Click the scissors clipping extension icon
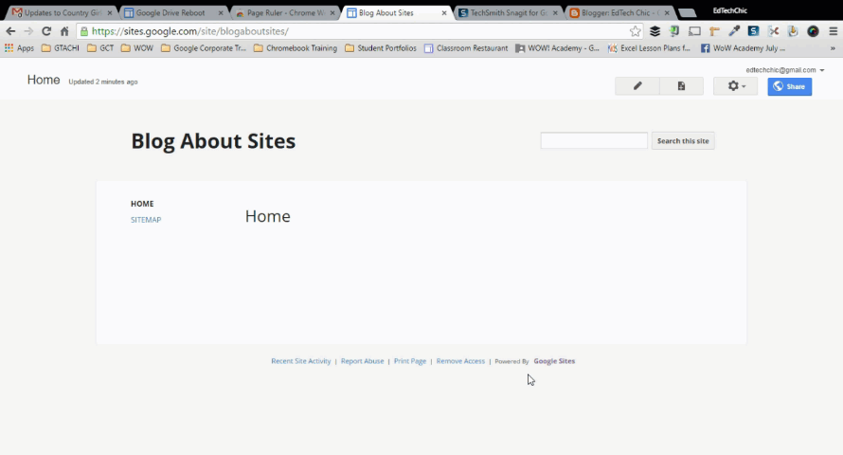This screenshot has height=455, width=843. pos(774,31)
